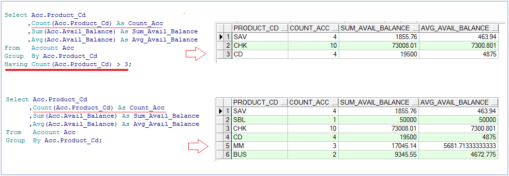
Task: Open COUNT_ACC column dropdown in top grid
Action: [x=335, y=29]
